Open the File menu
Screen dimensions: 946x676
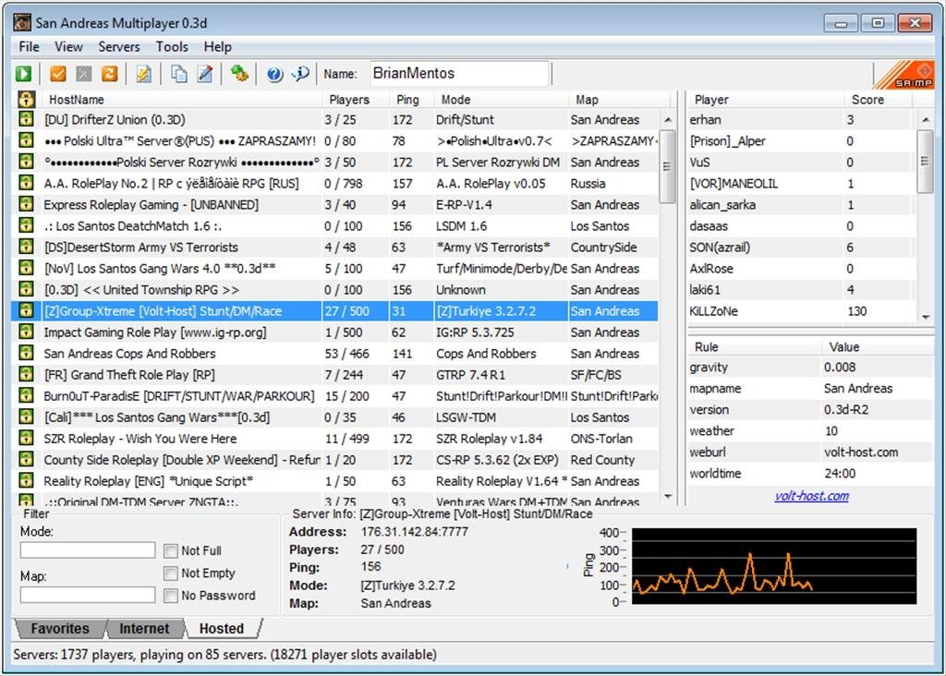[x=29, y=46]
